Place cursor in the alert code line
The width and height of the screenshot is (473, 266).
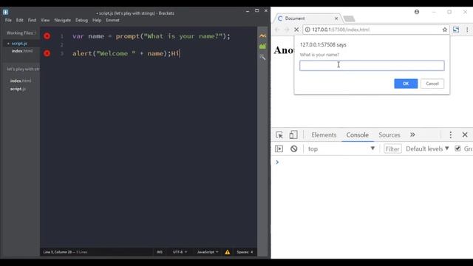[x=126, y=53]
